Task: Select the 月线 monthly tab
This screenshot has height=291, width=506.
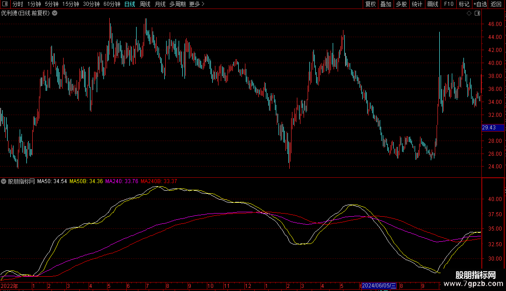Action: point(160,4)
